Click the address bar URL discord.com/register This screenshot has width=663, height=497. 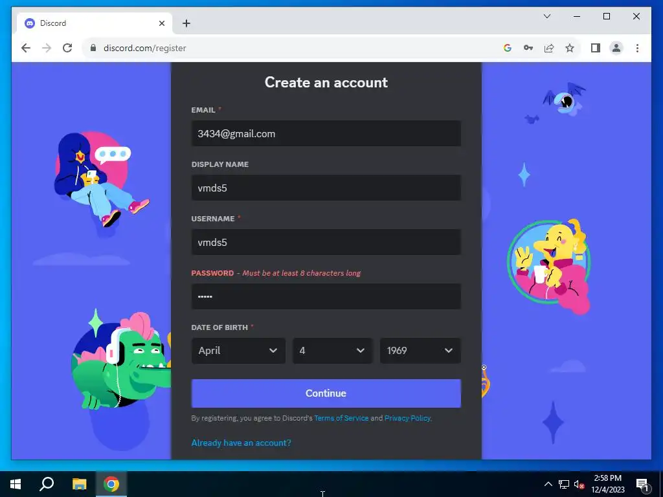click(x=144, y=48)
